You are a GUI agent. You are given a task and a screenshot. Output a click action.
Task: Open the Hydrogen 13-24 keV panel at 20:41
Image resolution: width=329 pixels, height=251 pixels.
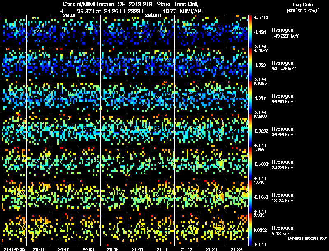tap(39, 196)
